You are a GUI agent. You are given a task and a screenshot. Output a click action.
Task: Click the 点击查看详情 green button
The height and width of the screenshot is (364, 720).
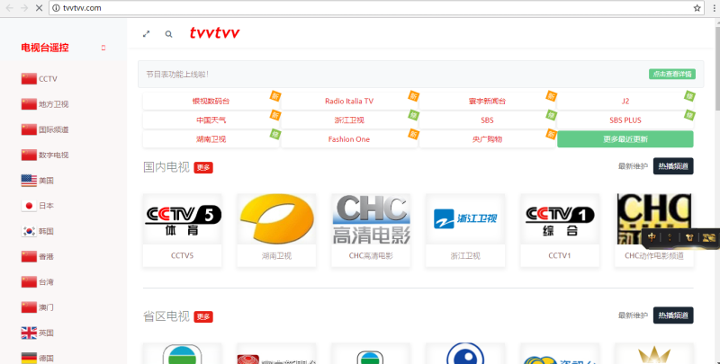670,74
